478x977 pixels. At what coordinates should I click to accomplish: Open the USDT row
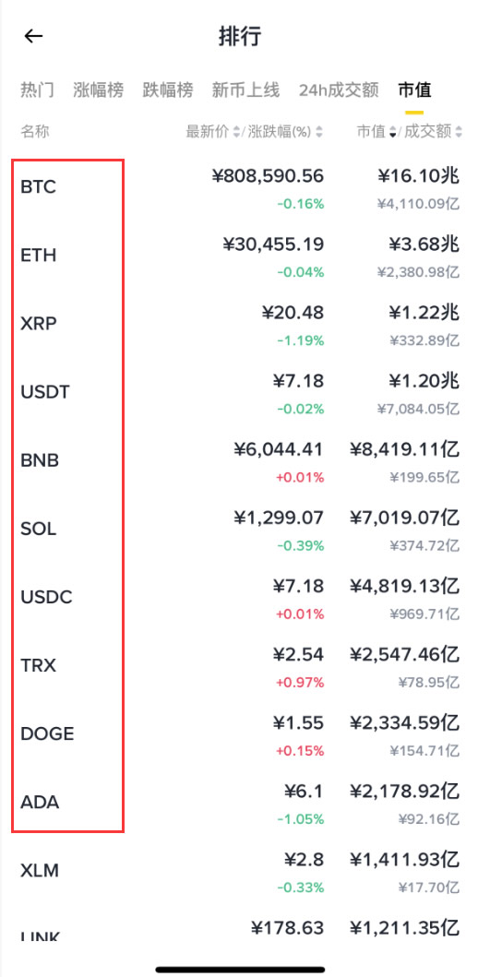tap(239, 392)
